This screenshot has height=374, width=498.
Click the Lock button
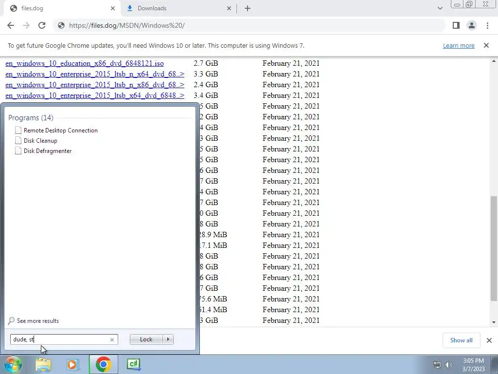tap(146, 339)
